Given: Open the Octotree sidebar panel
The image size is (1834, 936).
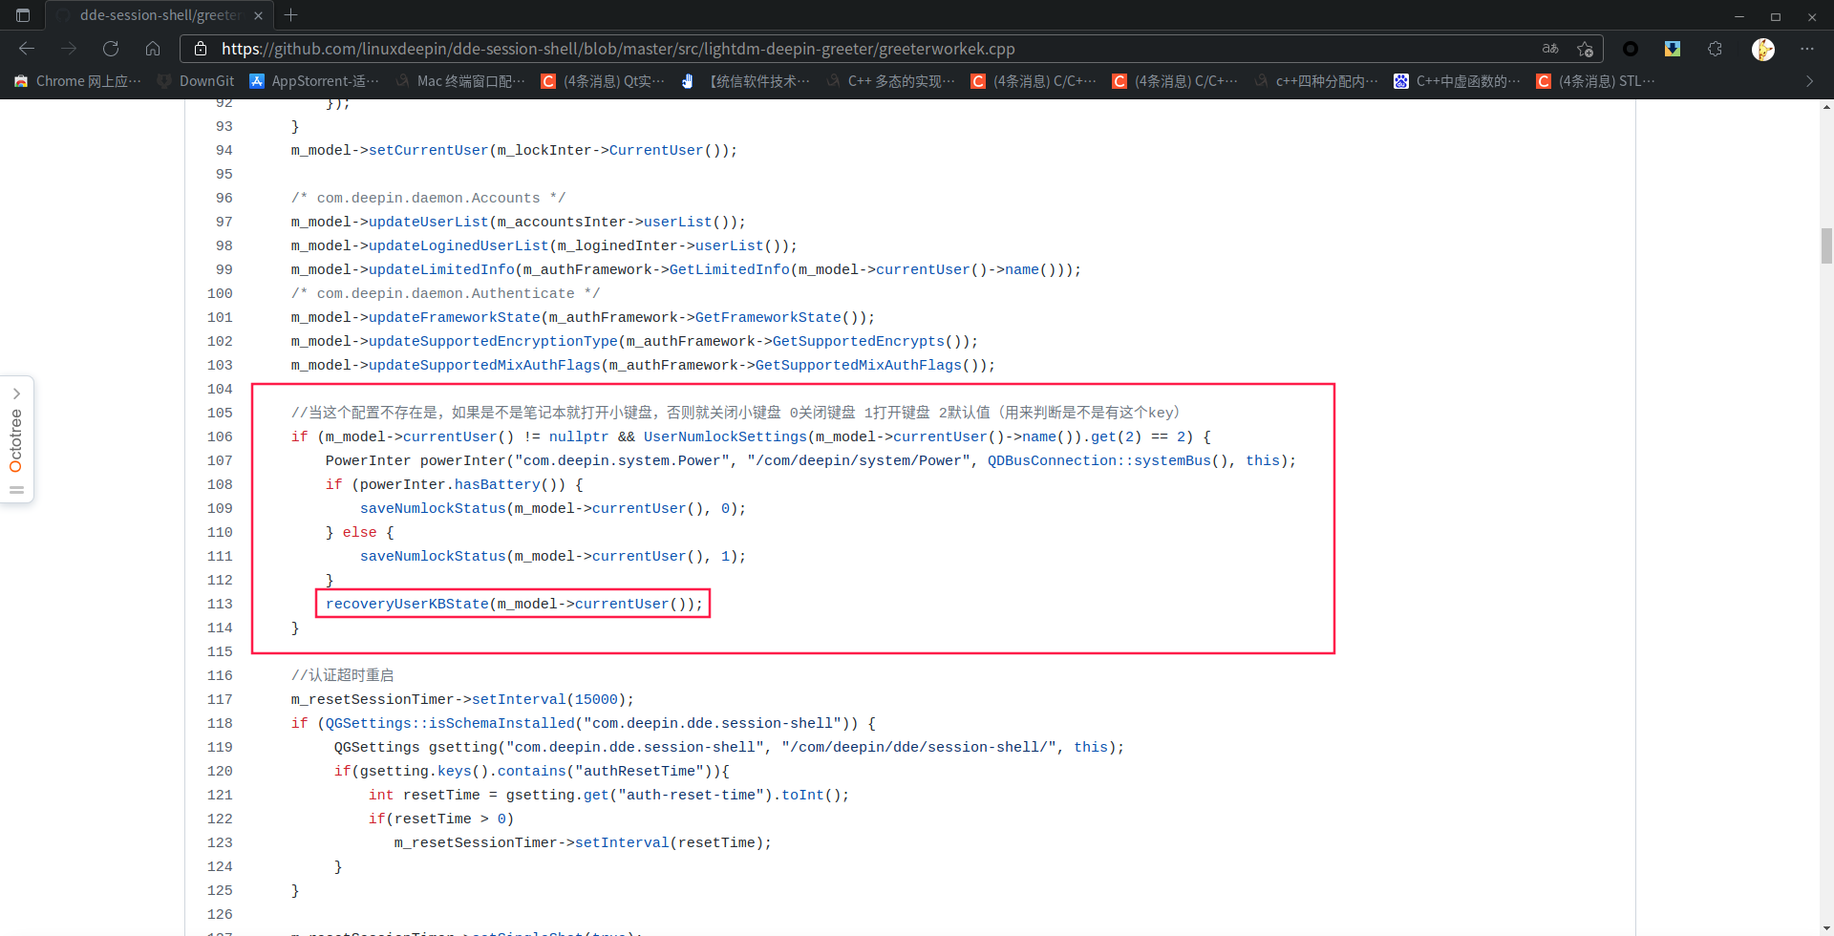Looking at the screenshot, I should click(16, 438).
